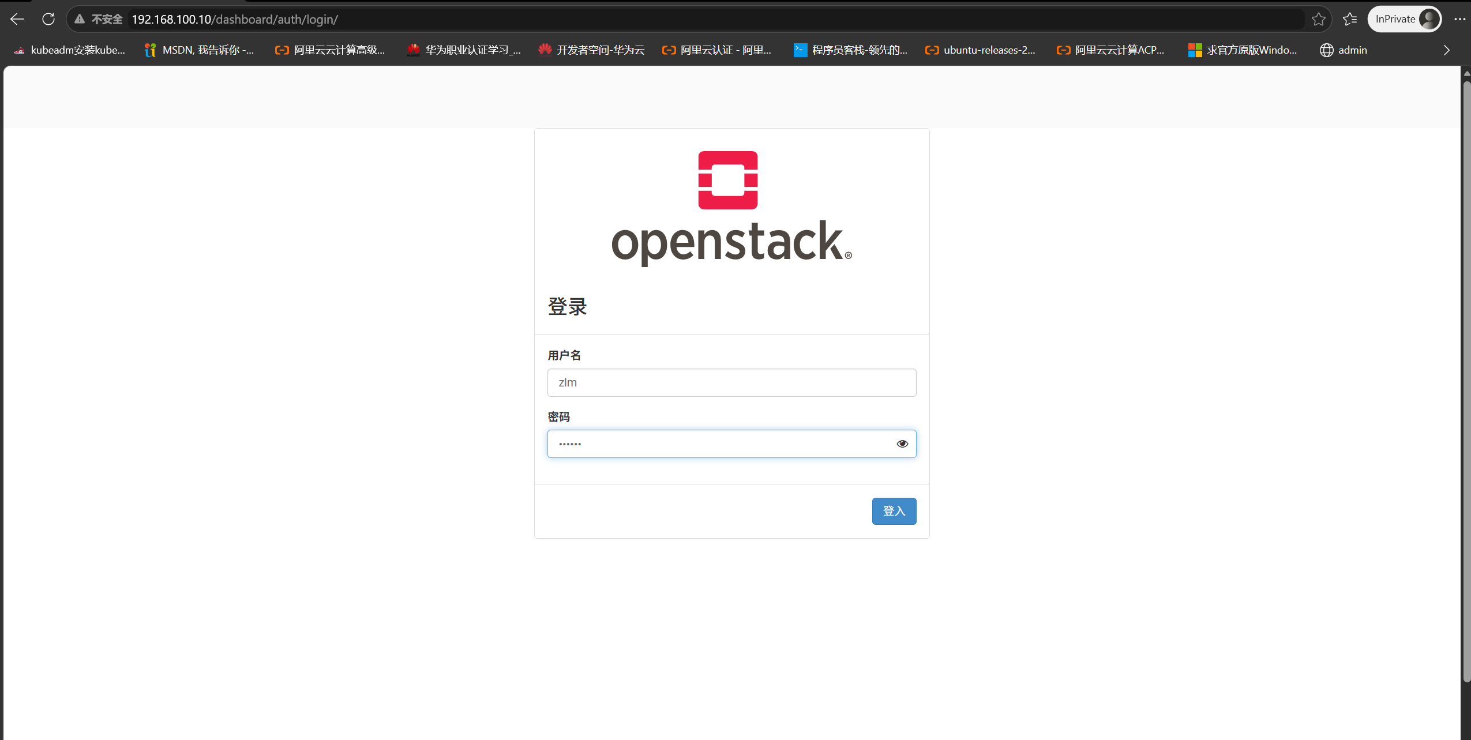This screenshot has height=740, width=1471.
Task: Open 程序员客栈 bookmark
Action: click(x=850, y=50)
